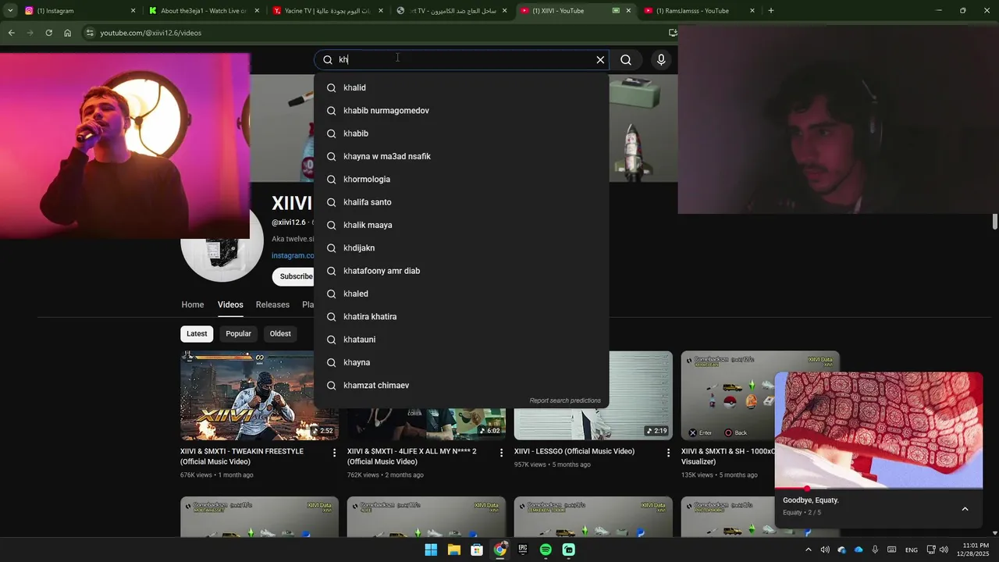This screenshot has width=999, height=562.
Task: Switch to the Yacine TV tab
Action: coord(328,11)
